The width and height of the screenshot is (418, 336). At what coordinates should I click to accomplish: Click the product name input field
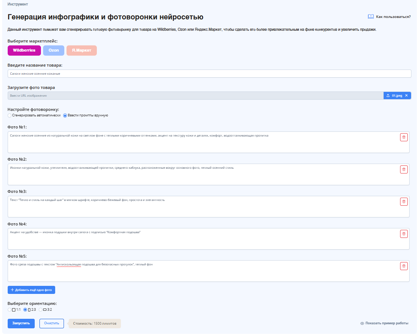pos(209,74)
